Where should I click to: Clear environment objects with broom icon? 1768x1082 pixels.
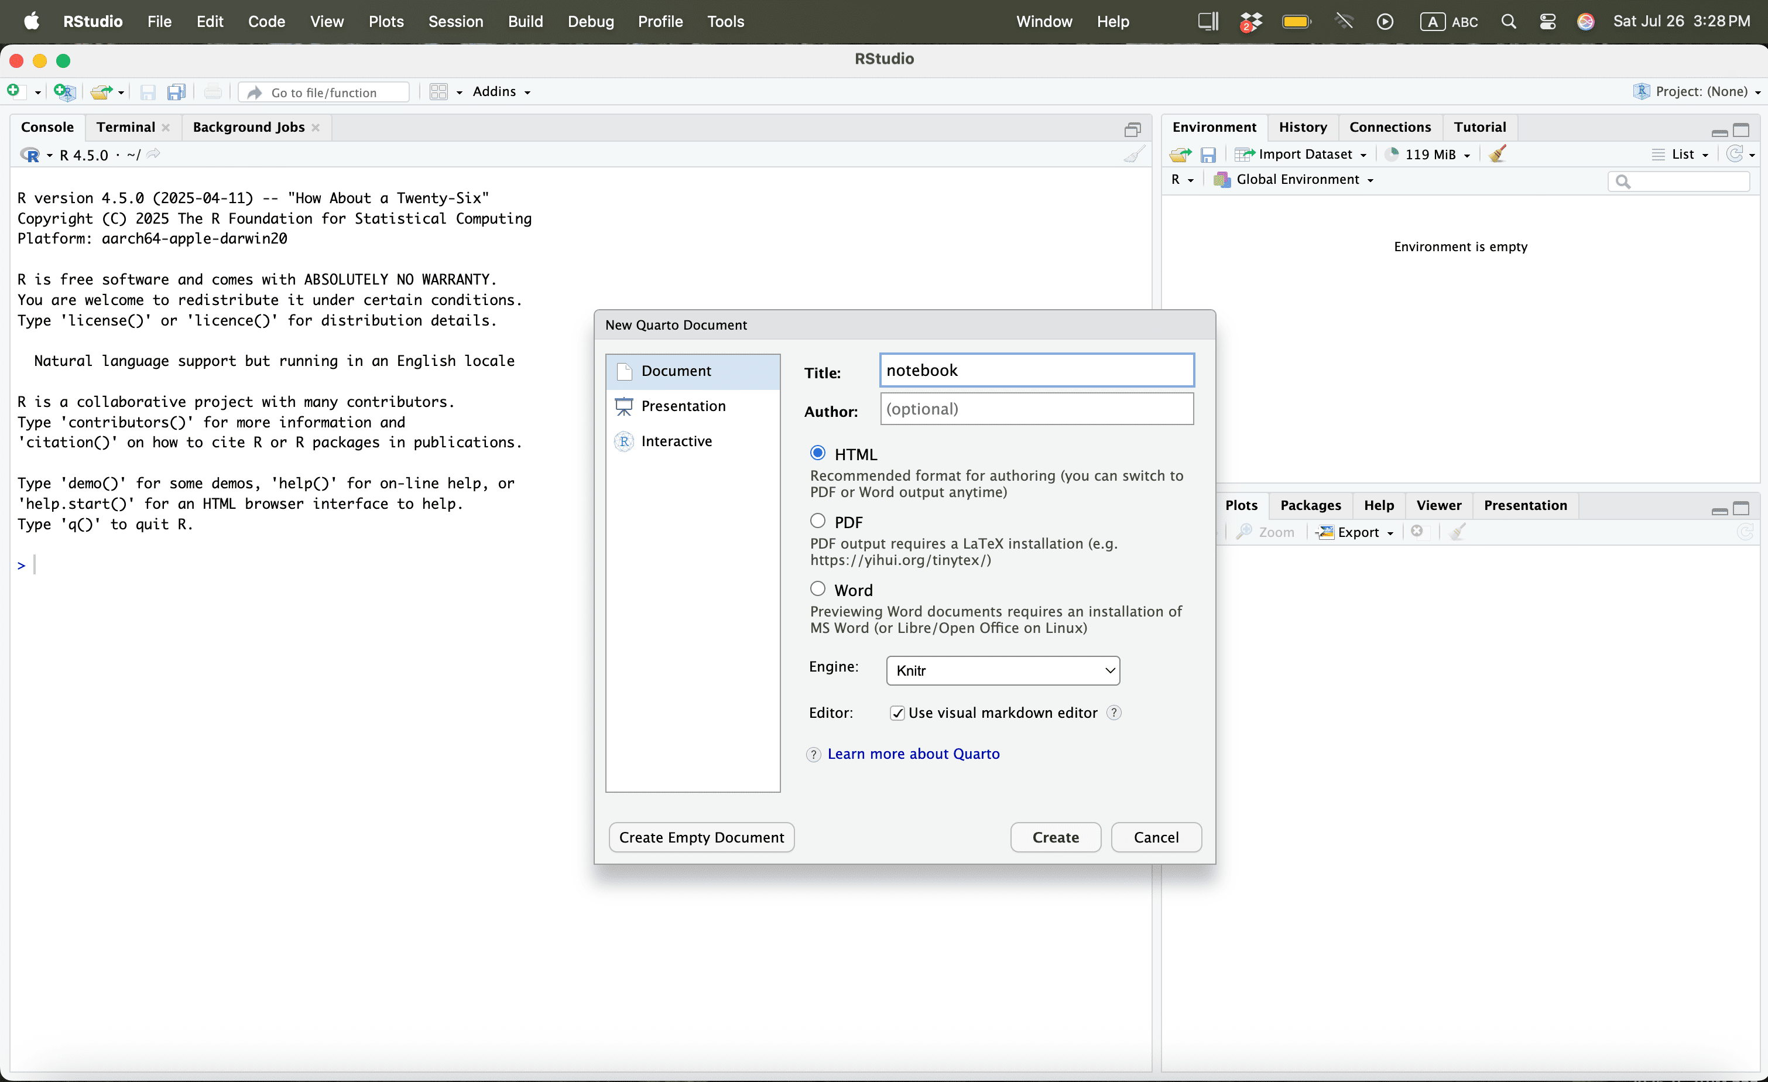point(1497,154)
